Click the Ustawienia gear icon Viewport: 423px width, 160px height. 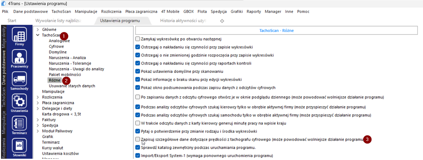click(x=19, y=101)
